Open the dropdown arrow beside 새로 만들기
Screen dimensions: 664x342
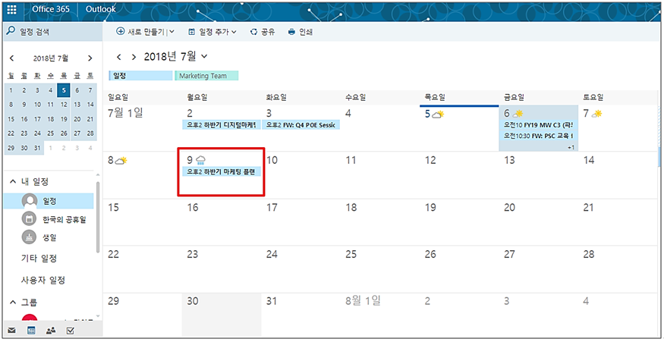tap(171, 32)
